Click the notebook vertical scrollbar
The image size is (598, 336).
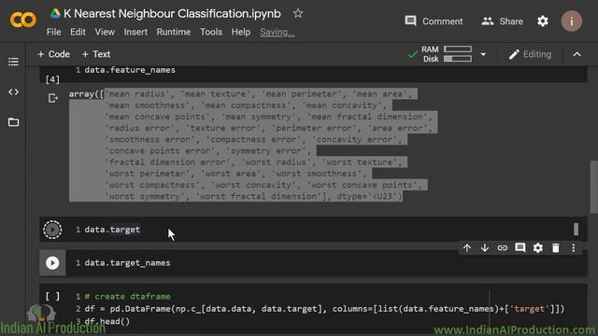(x=594, y=187)
